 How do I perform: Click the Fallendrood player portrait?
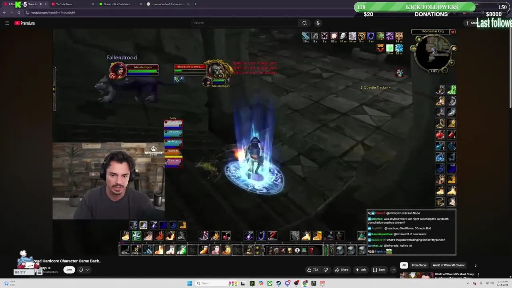119,70
